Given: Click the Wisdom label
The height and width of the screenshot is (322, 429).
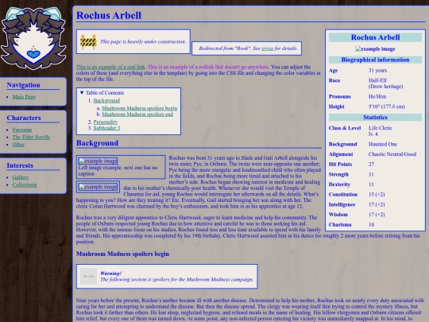Looking at the screenshot, I should click(338, 215).
